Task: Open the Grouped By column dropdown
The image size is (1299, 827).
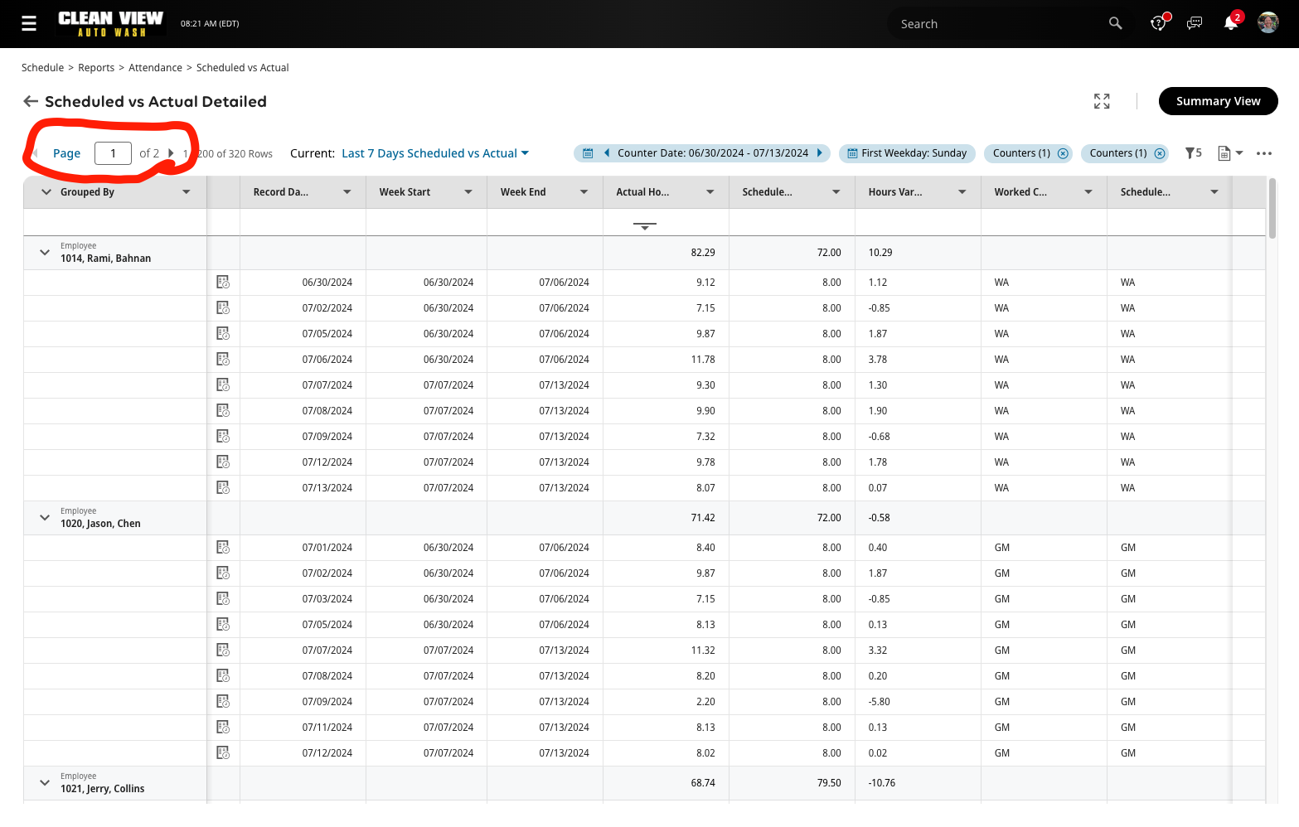Action: click(x=187, y=192)
